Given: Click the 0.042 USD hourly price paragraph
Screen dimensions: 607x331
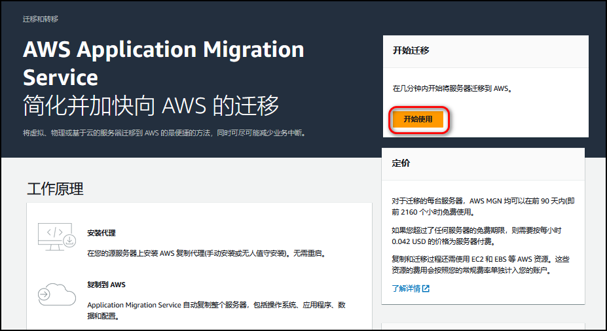Looking at the screenshot, I should [477, 236].
